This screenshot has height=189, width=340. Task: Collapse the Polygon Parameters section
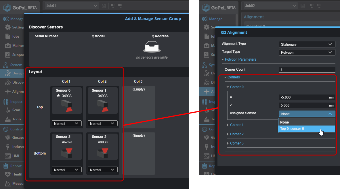(238, 59)
